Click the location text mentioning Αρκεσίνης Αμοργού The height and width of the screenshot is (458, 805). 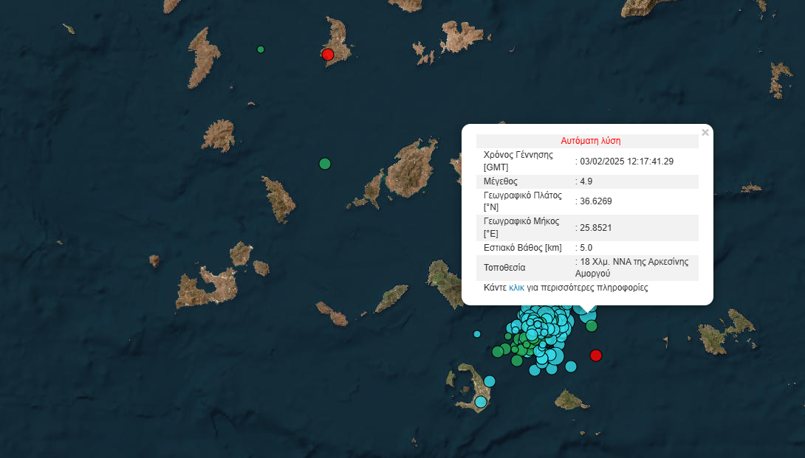(x=634, y=267)
